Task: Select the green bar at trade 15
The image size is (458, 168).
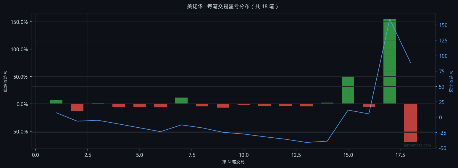Action: click(x=348, y=90)
